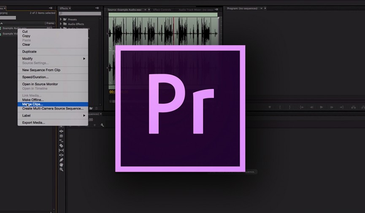
Task: Play in the Program monitor
Action: [322, 107]
